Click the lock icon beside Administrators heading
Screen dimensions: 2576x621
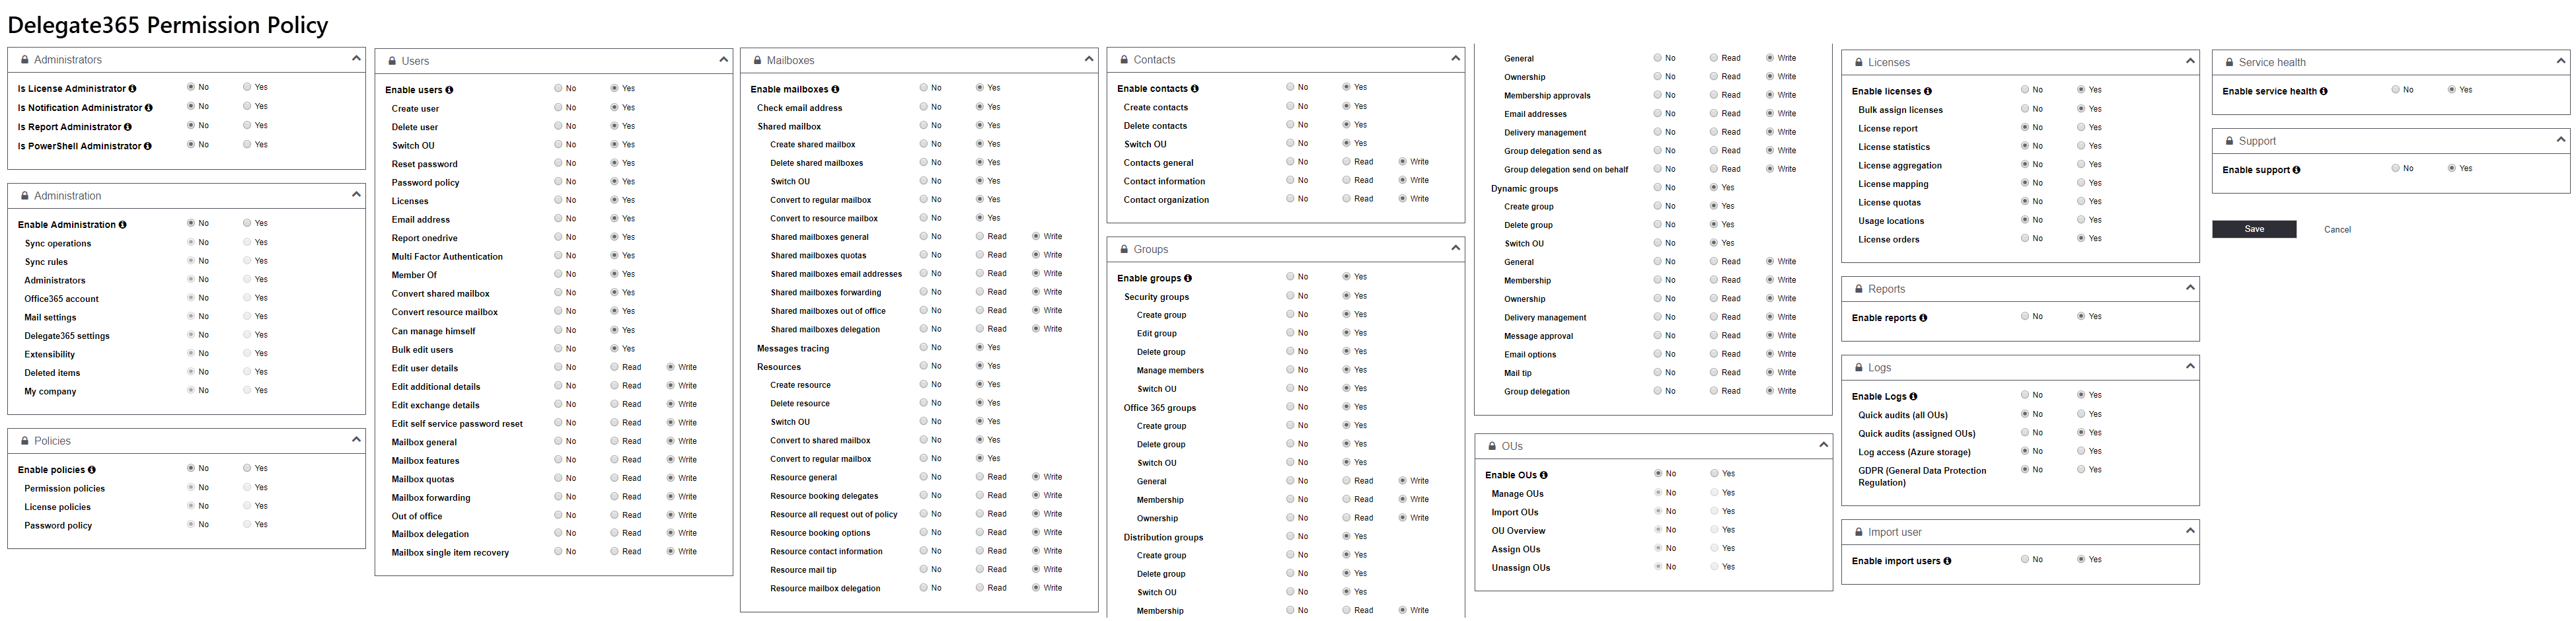click(x=25, y=60)
